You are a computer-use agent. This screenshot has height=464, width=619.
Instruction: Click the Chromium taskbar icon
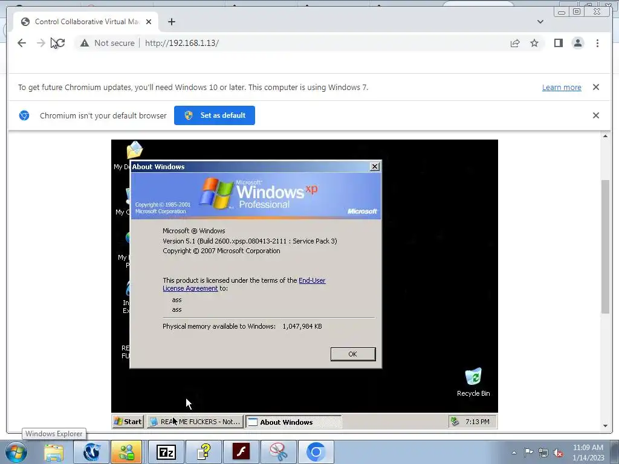pyautogui.click(x=316, y=452)
